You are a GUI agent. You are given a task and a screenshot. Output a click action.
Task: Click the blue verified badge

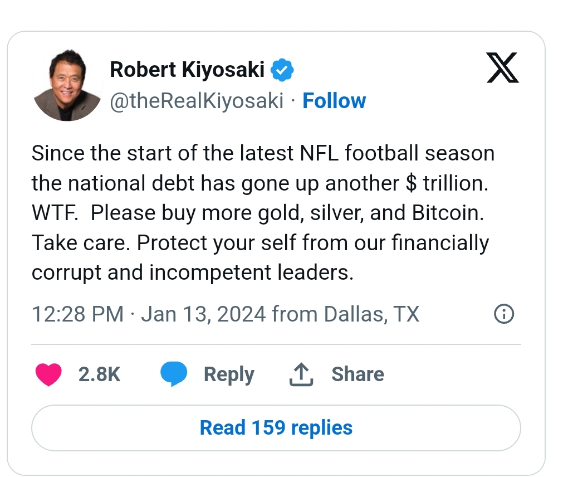click(282, 70)
